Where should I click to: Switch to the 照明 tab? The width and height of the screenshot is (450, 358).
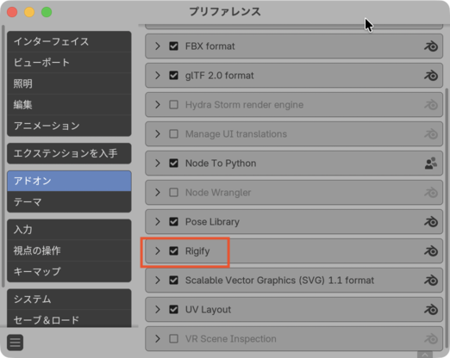[69, 83]
